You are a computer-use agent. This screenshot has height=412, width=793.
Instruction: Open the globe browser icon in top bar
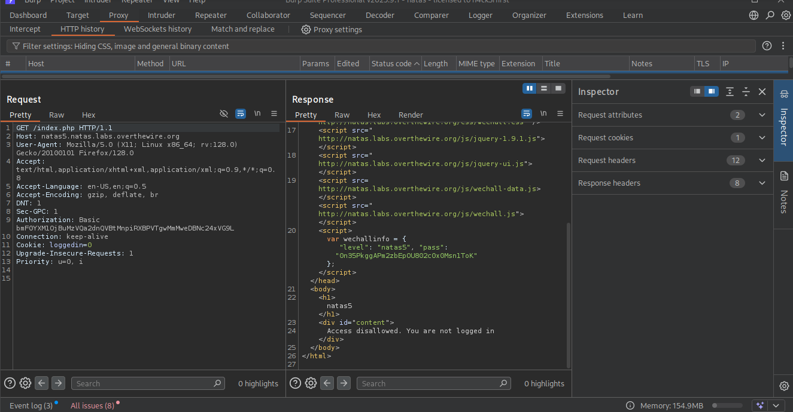753,15
